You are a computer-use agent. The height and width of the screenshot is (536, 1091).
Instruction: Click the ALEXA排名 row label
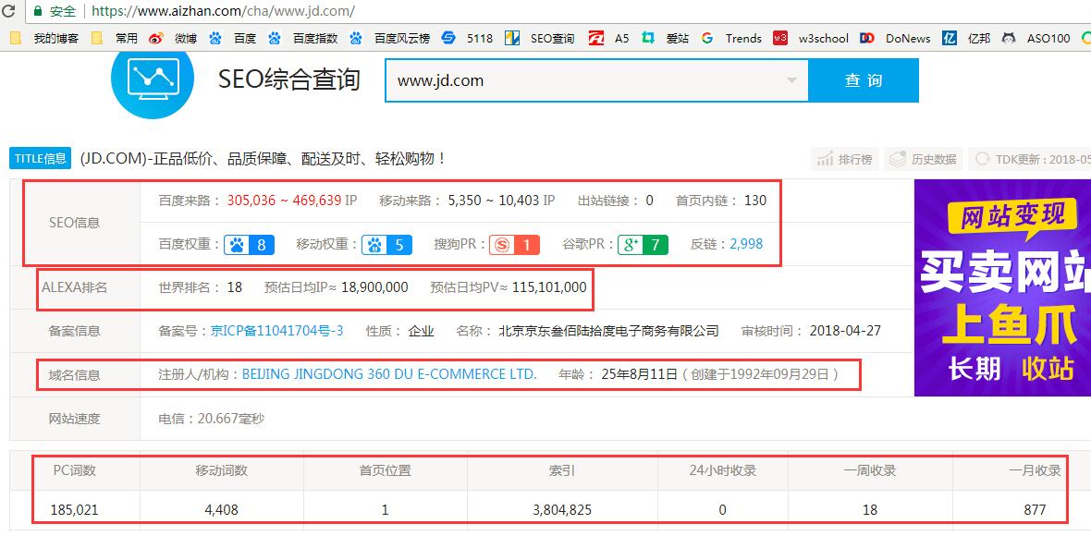pos(75,287)
